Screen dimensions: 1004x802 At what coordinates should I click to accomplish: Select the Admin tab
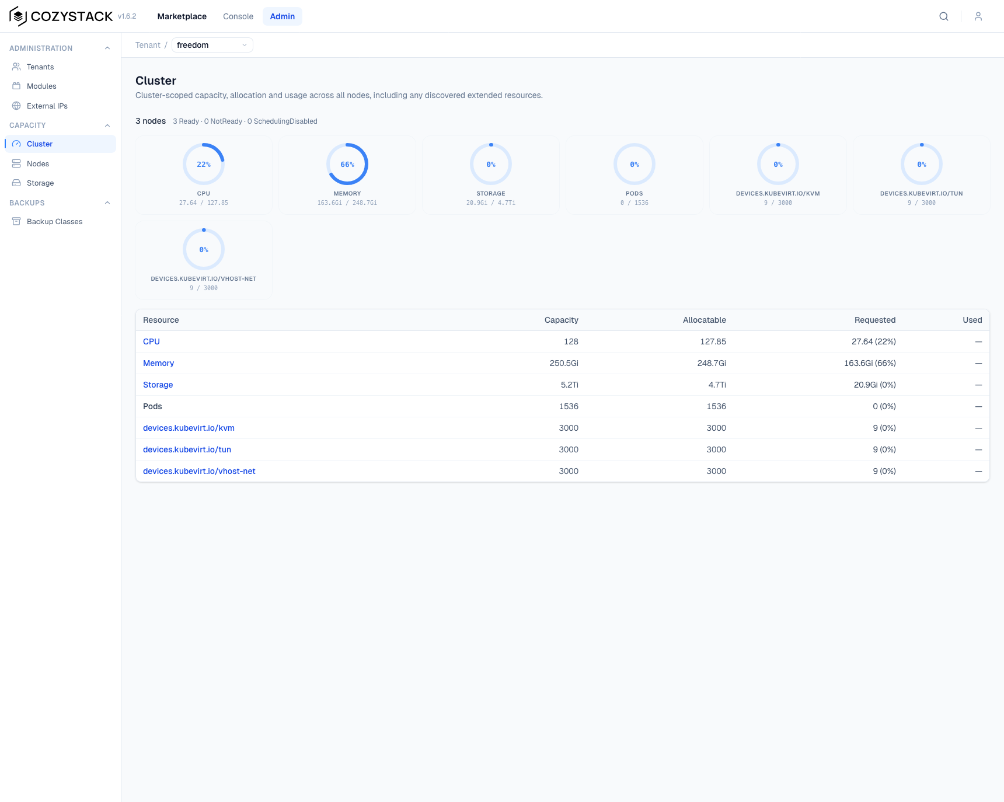(x=283, y=16)
